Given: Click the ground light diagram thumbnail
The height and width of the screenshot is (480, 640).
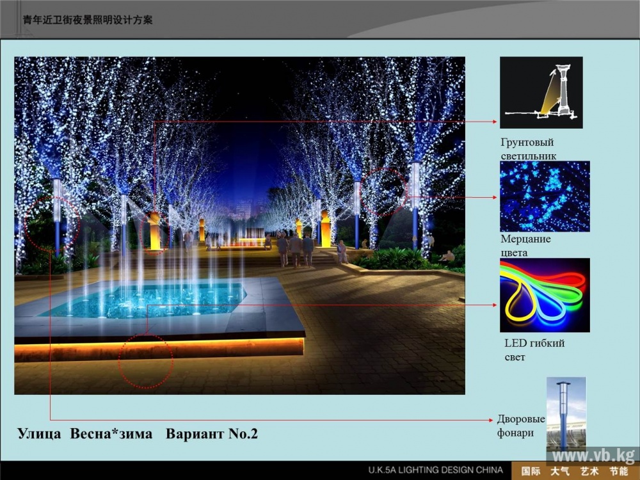Looking at the screenshot, I should 541,93.
